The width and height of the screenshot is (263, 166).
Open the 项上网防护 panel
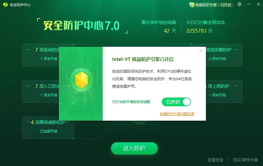(x=224, y=92)
